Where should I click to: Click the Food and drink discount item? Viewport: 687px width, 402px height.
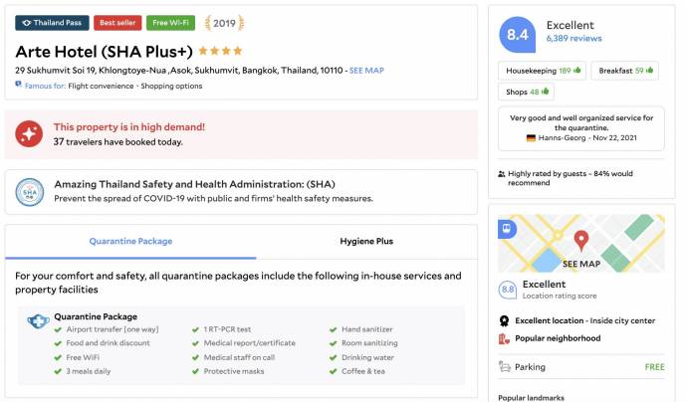click(x=108, y=343)
